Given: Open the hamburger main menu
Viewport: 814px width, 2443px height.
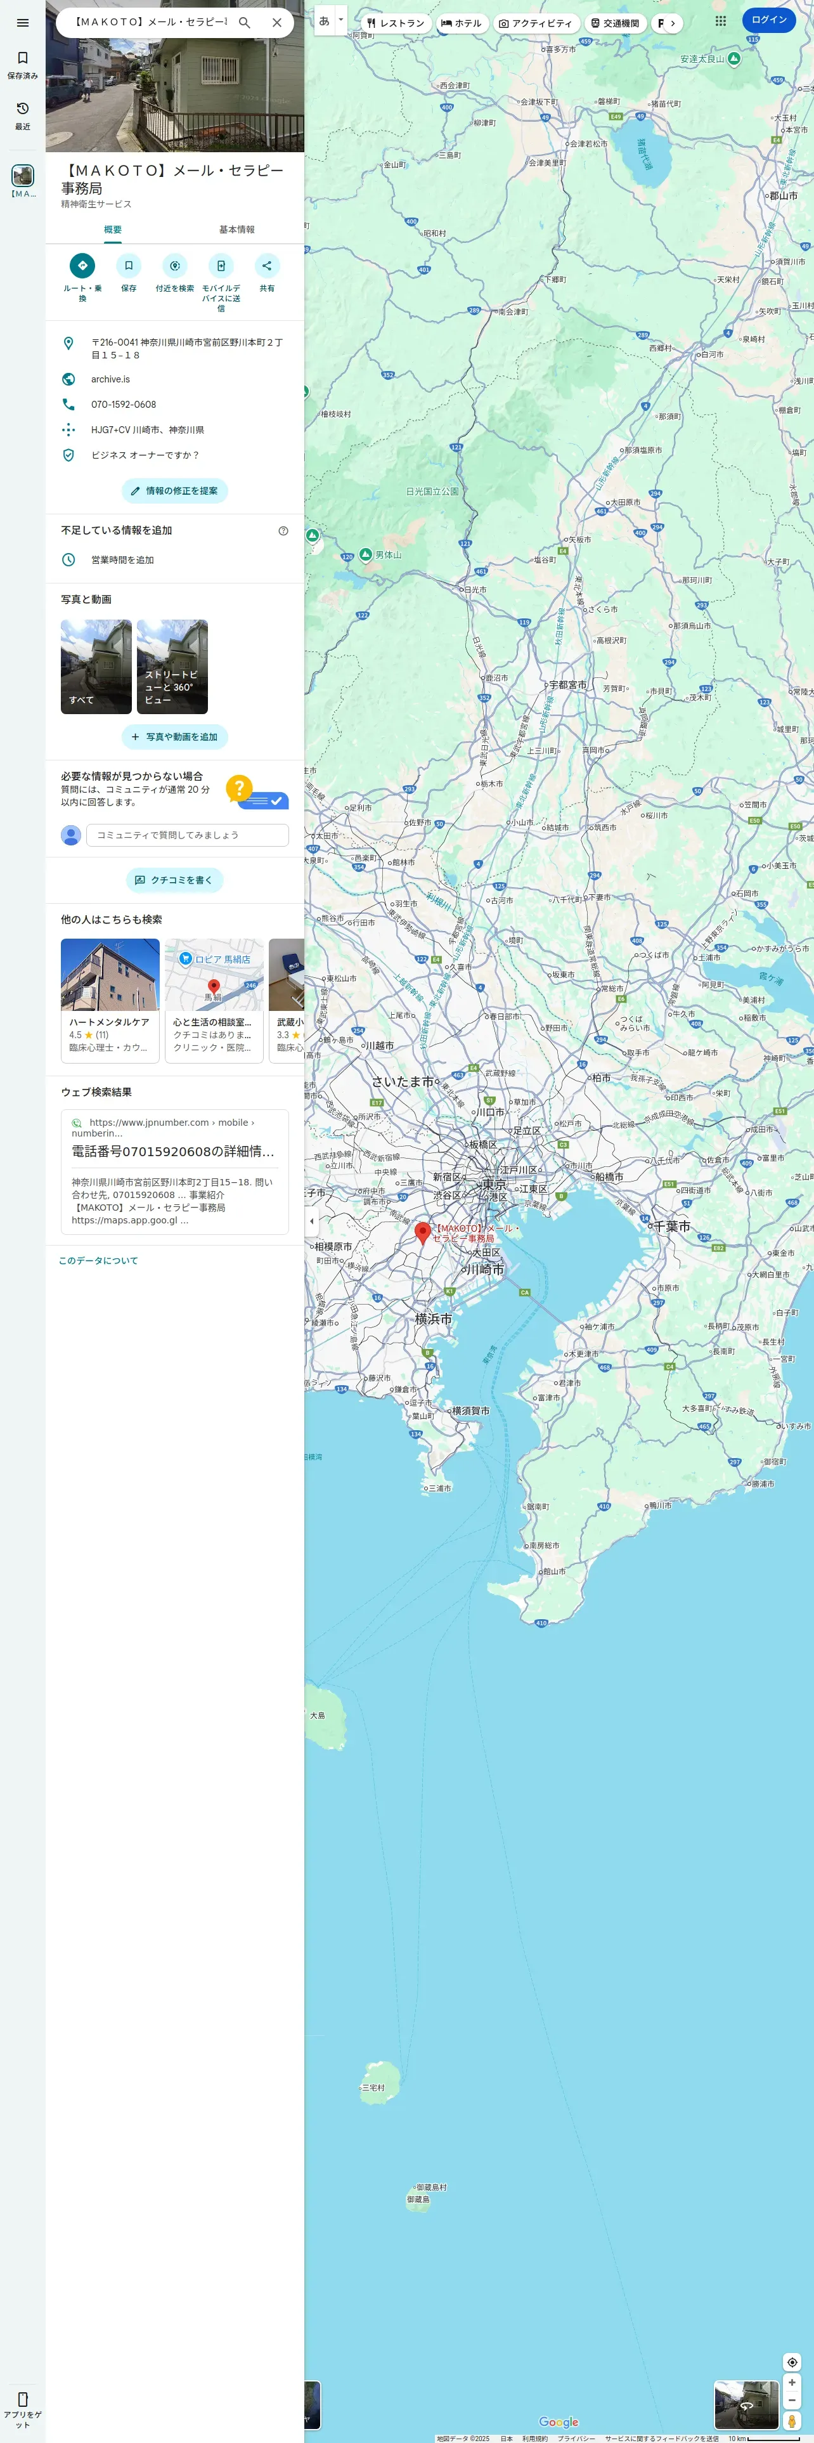Looking at the screenshot, I should pyautogui.click(x=23, y=23).
